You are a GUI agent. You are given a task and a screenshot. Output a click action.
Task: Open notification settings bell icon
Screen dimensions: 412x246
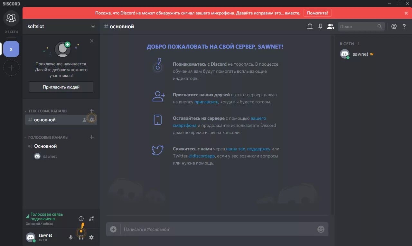(x=310, y=27)
